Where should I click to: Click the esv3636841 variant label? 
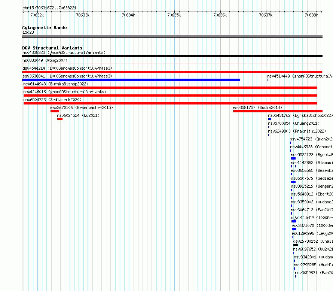pyautogui.click(x=67, y=76)
